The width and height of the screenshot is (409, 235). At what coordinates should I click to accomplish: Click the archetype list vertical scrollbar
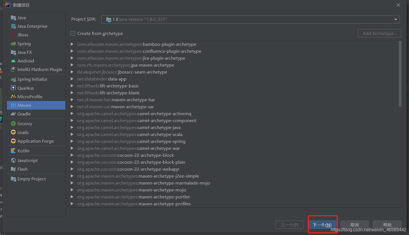(x=400, y=74)
